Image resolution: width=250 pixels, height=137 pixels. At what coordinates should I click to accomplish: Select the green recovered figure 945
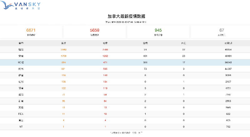158,30
